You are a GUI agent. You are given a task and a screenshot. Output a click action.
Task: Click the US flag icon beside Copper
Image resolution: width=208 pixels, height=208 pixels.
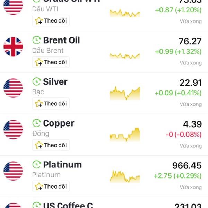click(13, 130)
